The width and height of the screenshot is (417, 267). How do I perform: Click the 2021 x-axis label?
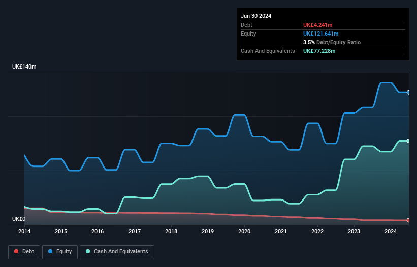(x=281, y=231)
